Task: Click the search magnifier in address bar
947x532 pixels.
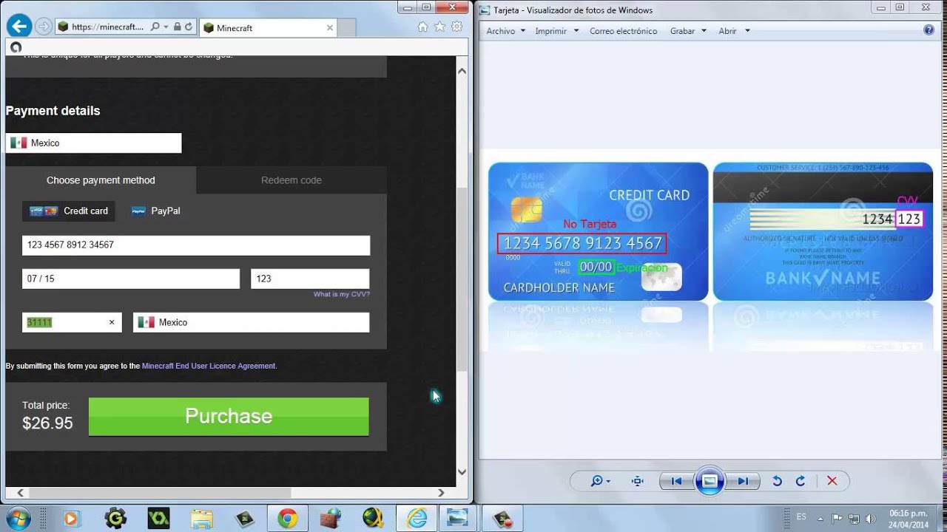Action: (x=155, y=27)
